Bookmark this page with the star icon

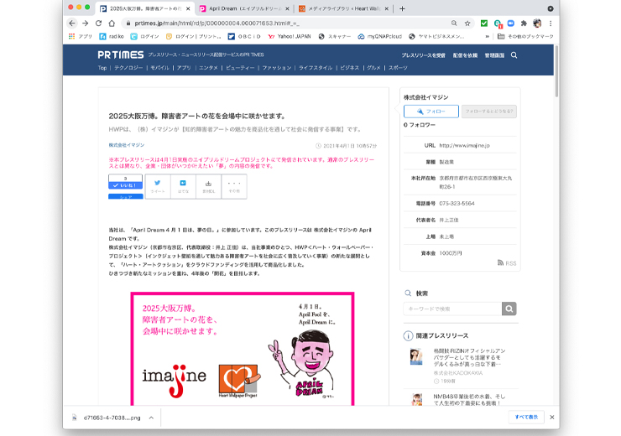(x=467, y=23)
